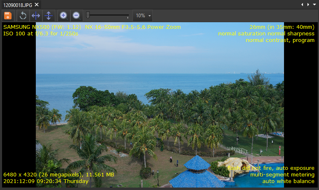Rotate the image with the rotate icon

pos(23,16)
